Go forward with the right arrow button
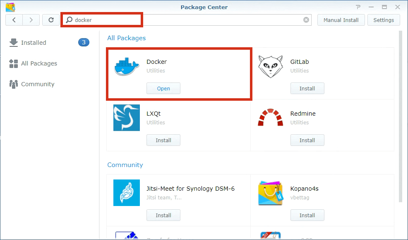The width and height of the screenshot is (408, 240). point(31,20)
